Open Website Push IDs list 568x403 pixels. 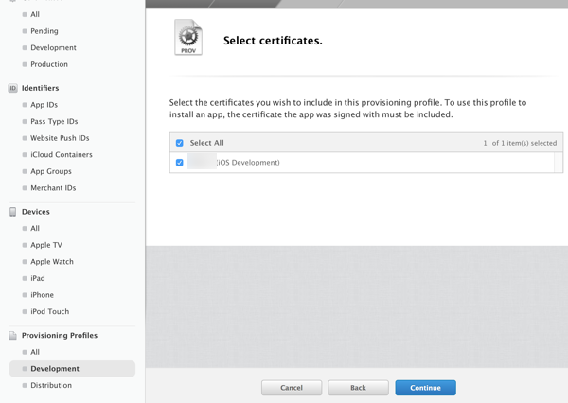(60, 138)
